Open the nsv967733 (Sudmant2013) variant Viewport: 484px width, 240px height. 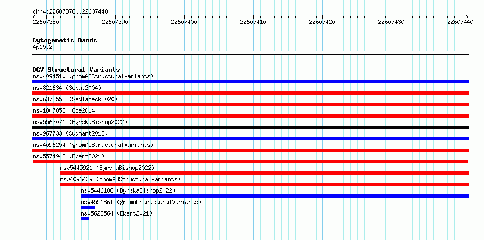click(70, 133)
